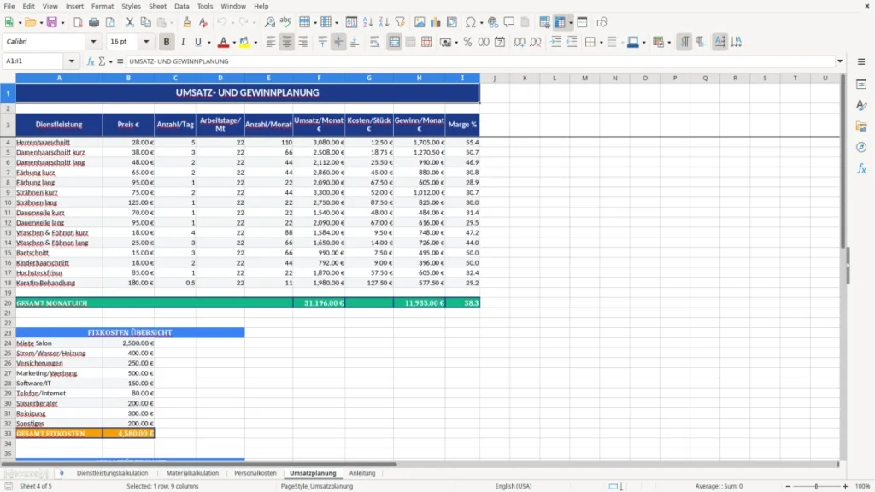
Task: Click the Print icon in the toolbar
Action: [94, 22]
